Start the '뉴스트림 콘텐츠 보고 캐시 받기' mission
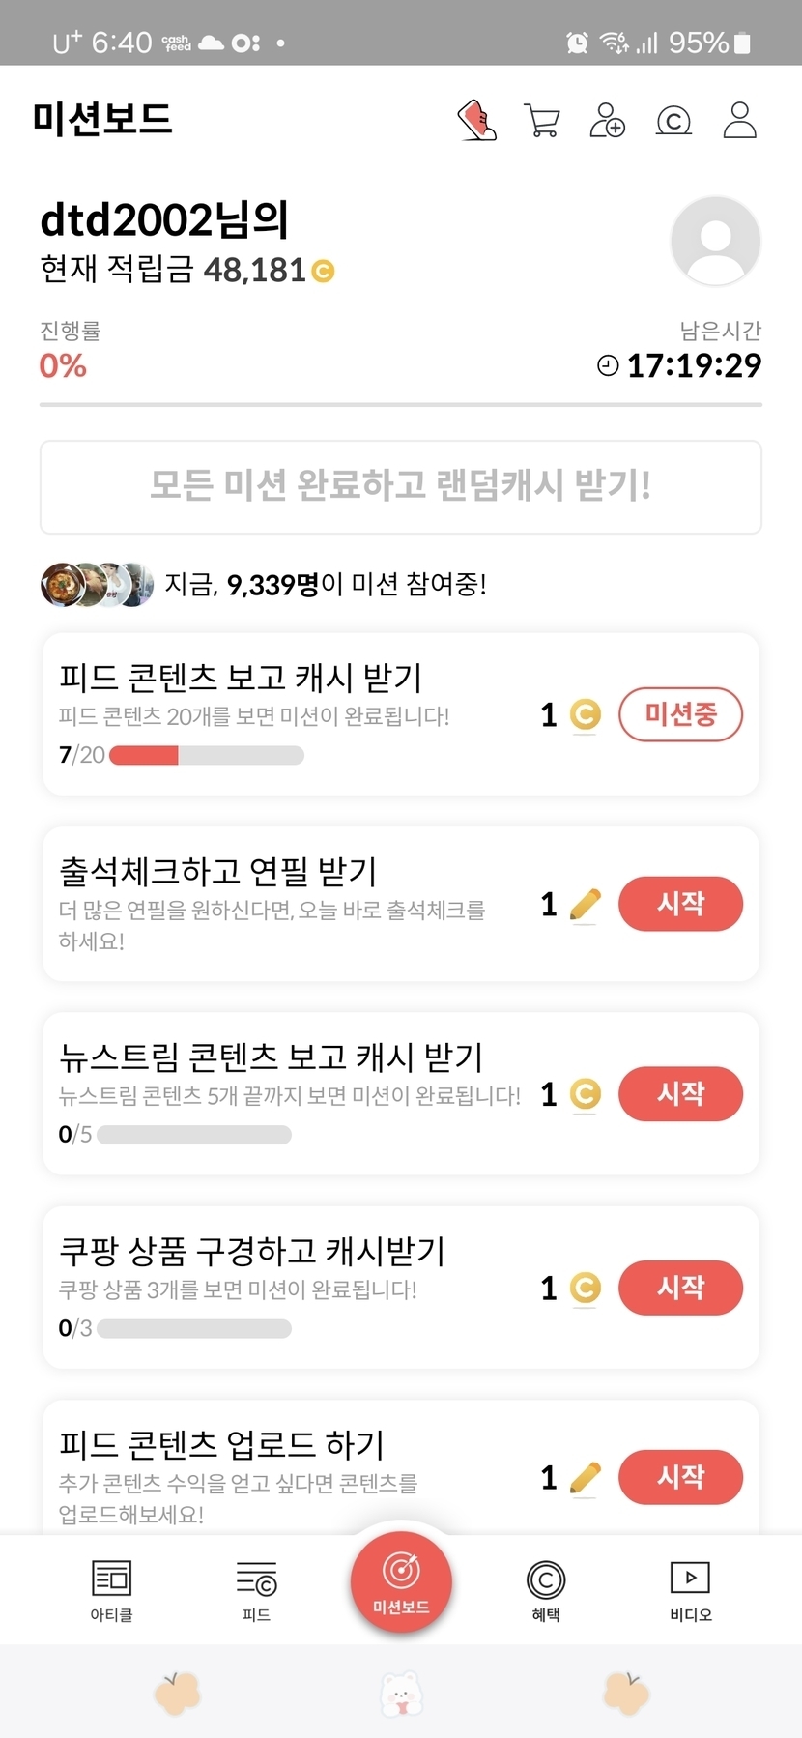Viewport: 802px width, 1738px height. pos(680,1093)
